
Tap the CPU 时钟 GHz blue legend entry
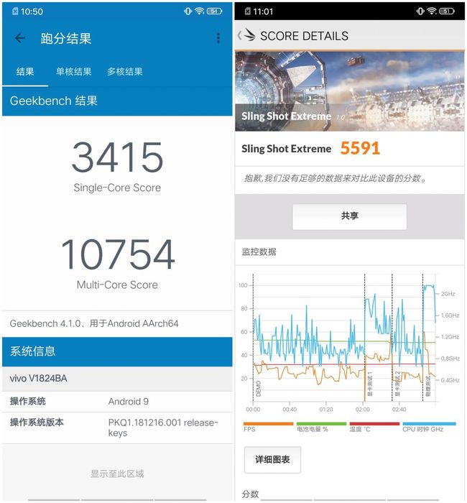point(429,427)
